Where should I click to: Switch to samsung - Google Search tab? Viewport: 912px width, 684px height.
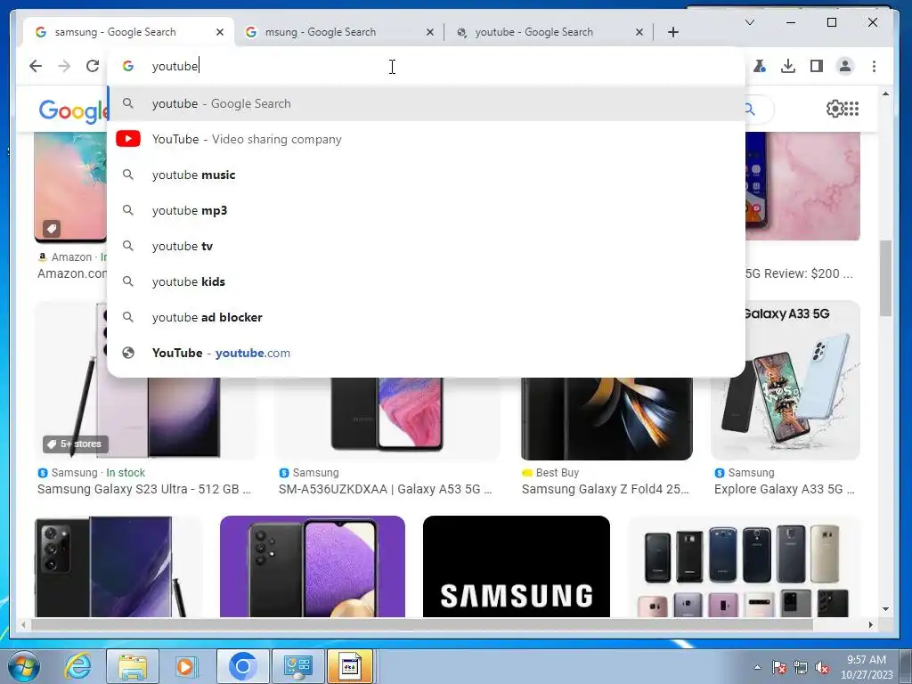(128, 33)
